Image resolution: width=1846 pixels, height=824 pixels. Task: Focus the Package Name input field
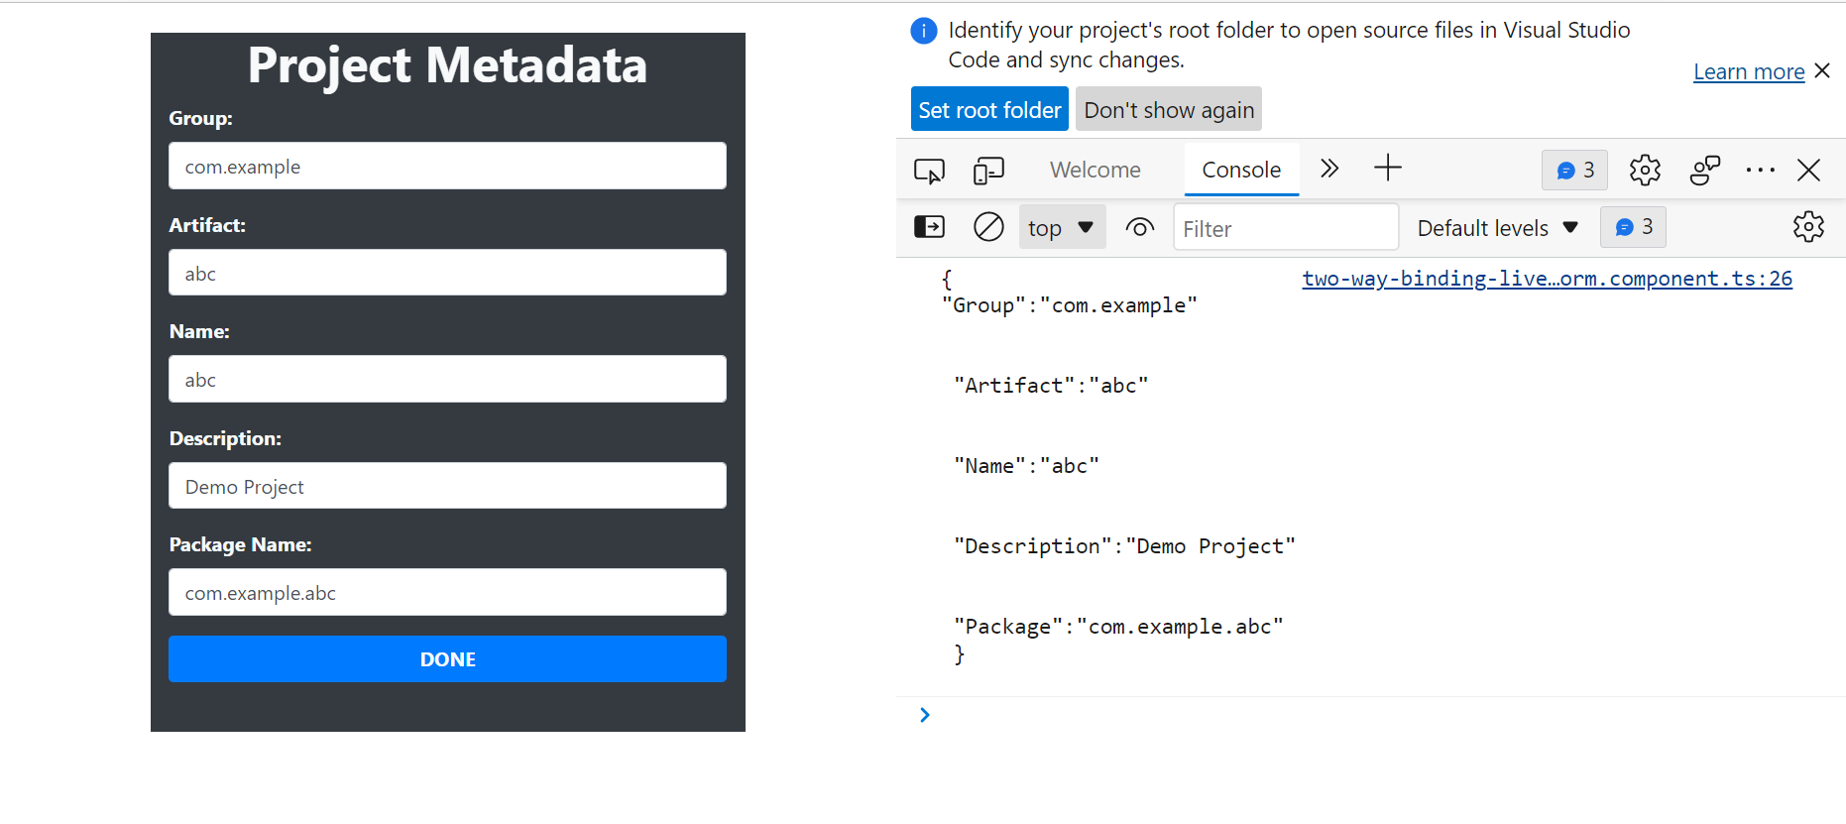[x=447, y=592]
